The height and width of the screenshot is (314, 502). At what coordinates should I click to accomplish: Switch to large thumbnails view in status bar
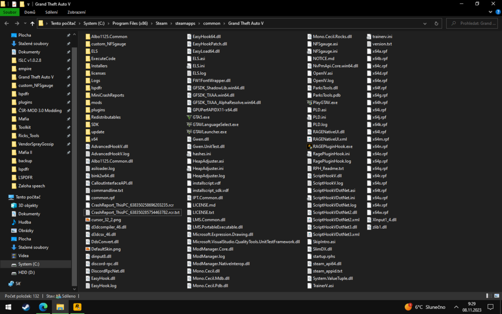(496, 295)
